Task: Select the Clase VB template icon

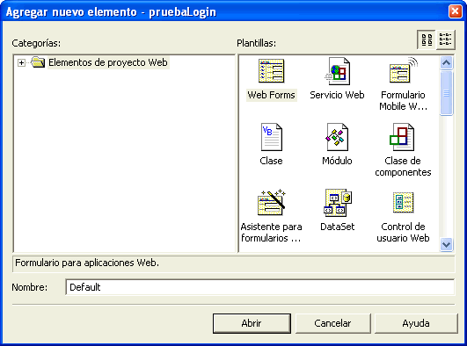Action: coord(272,137)
